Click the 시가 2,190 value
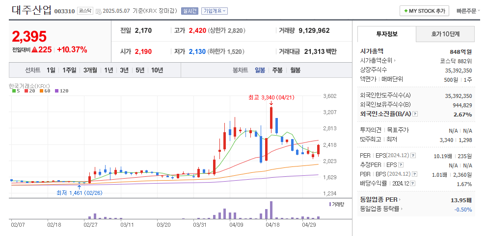The width and height of the screenshot is (487, 236). point(143,51)
